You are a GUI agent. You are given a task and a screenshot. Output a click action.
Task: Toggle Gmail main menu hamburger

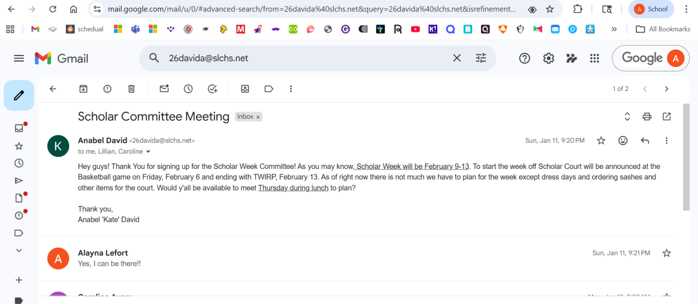[19, 58]
